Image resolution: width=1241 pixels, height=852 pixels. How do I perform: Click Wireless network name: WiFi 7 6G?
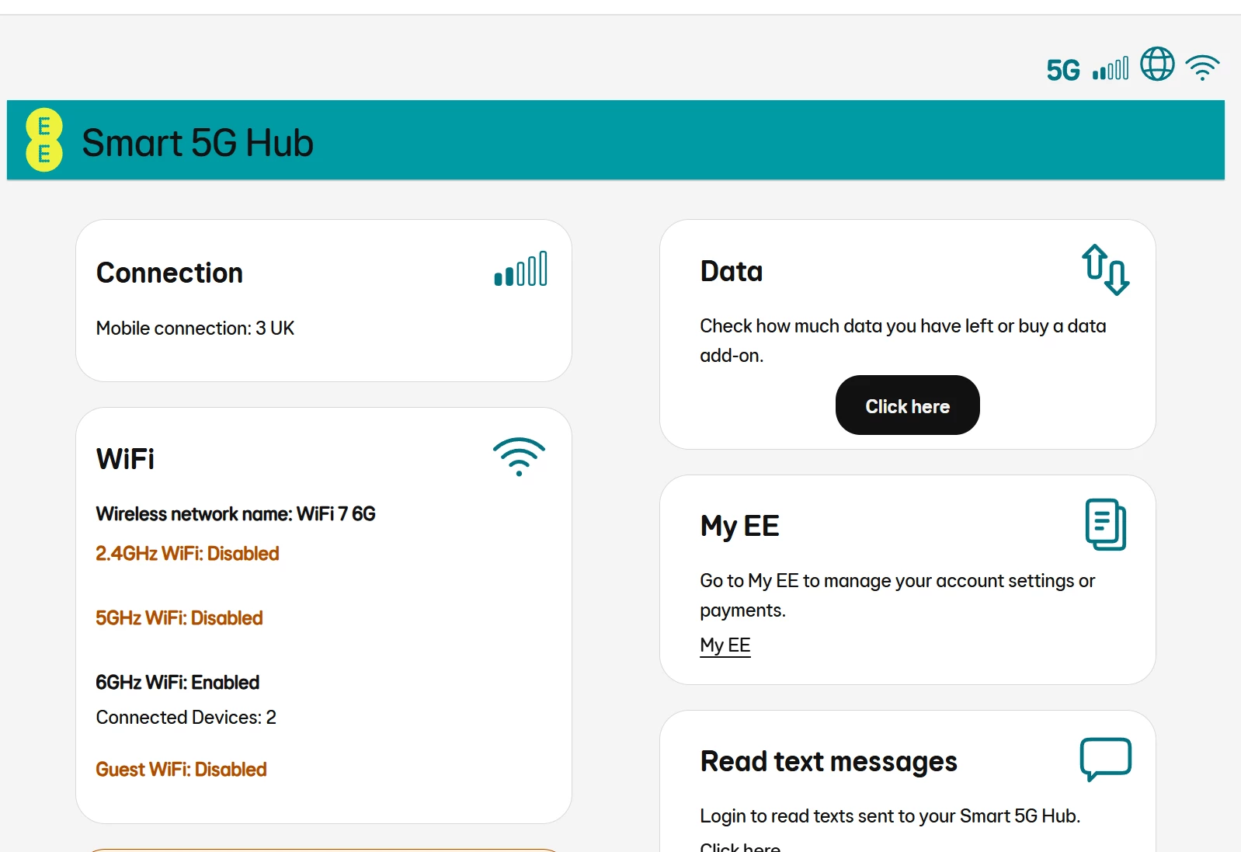tap(235, 514)
